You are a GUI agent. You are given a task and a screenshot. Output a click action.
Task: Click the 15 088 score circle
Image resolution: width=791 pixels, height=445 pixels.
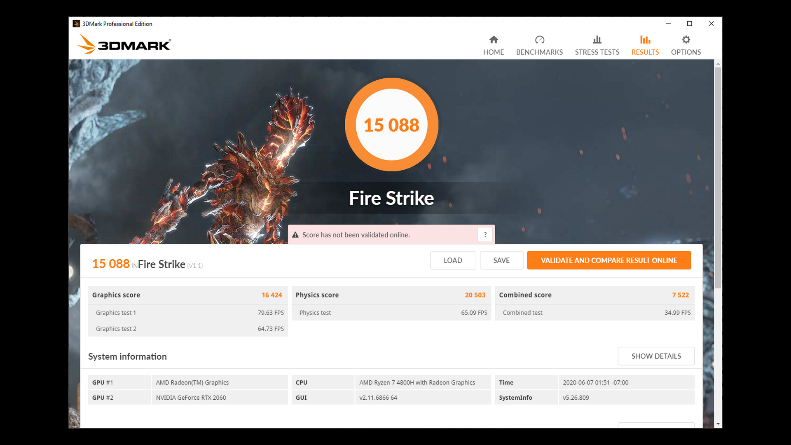(391, 124)
